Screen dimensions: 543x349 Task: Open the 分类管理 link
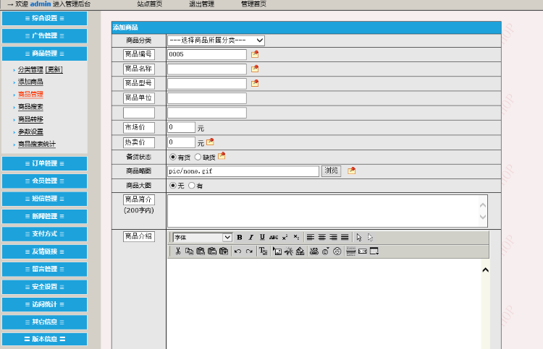[30, 69]
